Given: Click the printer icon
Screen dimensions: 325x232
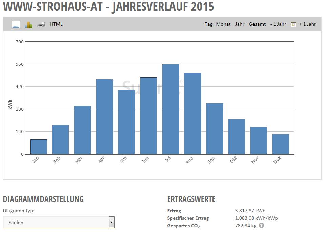Looking at the screenshot, I should 41,24.
